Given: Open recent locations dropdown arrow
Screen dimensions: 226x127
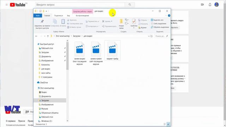Looking at the screenshot, I should 45,36.
